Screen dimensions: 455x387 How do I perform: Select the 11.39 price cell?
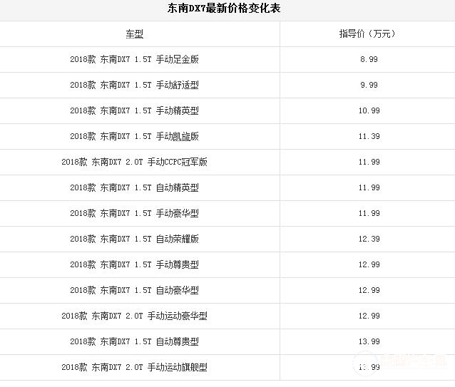point(369,136)
